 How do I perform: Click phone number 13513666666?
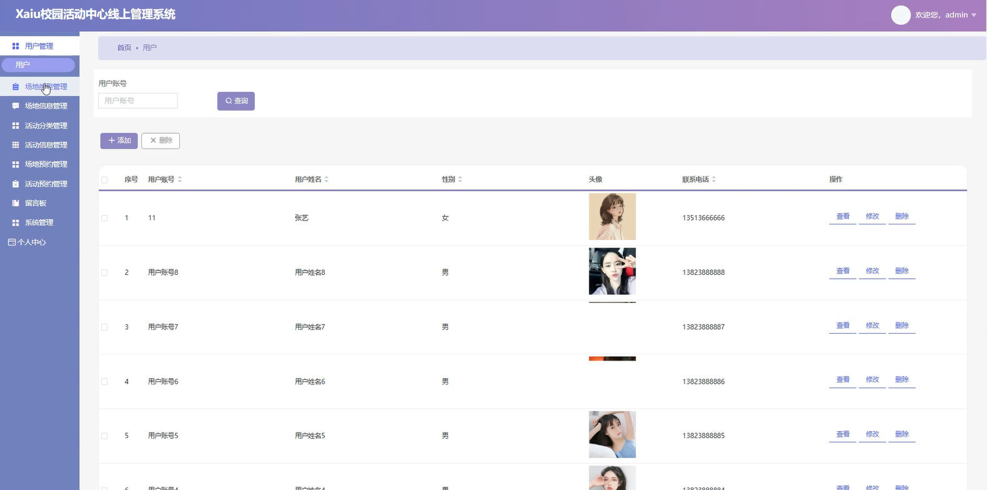pos(703,218)
